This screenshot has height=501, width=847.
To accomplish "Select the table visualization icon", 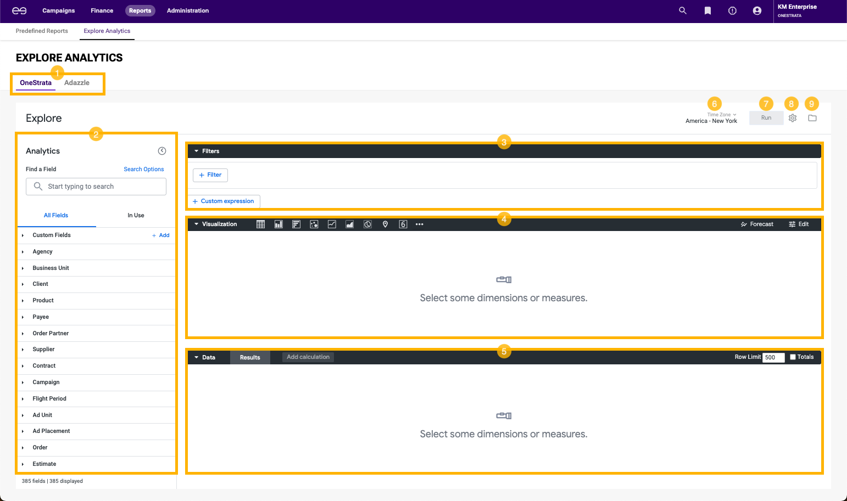I will point(261,224).
